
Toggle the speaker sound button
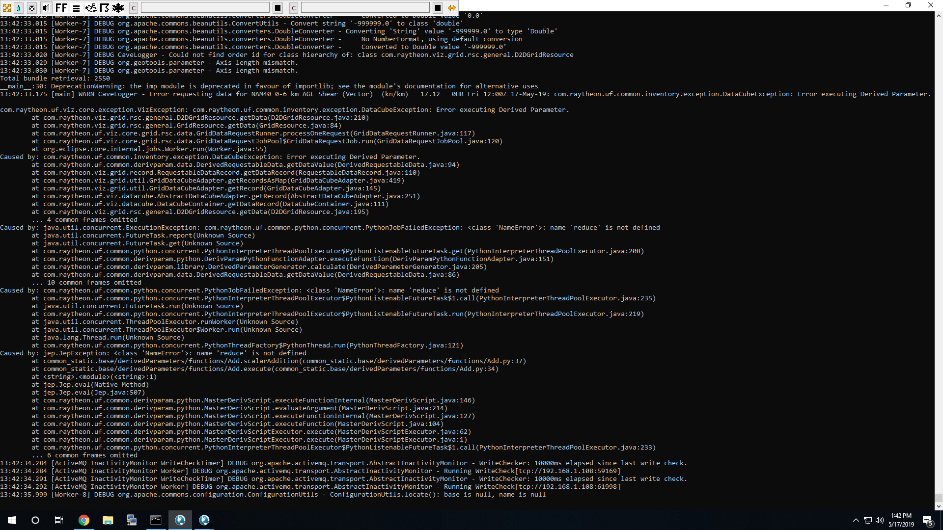pos(46,8)
